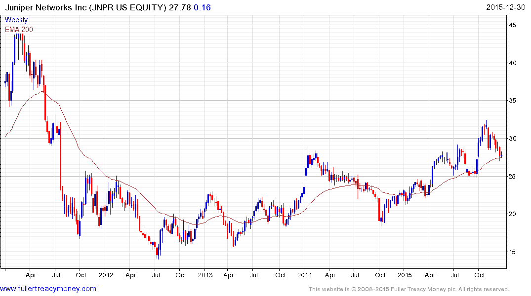Click the 2012 year axis label
Viewport: 531px width, 296px height.
tap(106, 275)
